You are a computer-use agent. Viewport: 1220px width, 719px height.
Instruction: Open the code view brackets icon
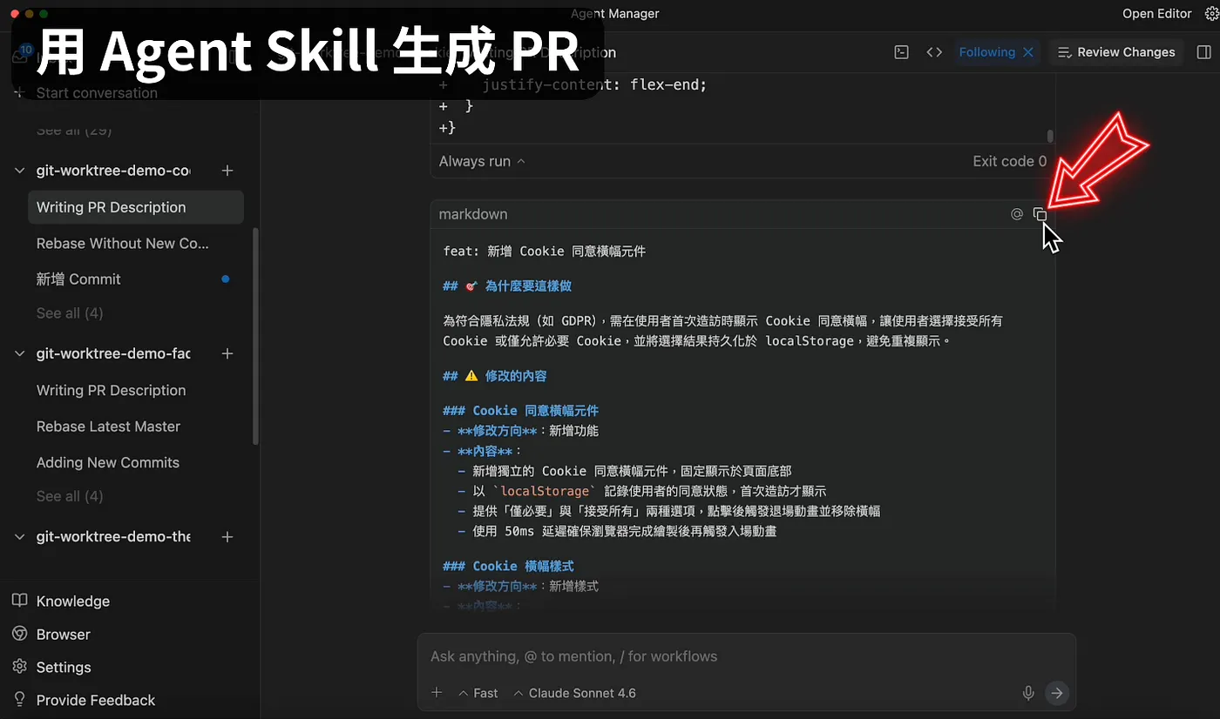tap(934, 52)
